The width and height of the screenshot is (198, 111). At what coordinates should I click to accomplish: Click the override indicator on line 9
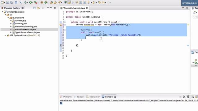point(61,32)
